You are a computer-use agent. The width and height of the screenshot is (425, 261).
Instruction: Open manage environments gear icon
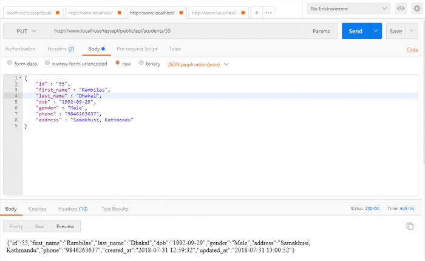point(417,8)
